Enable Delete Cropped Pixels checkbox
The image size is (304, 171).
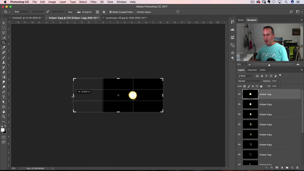point(110,12)
